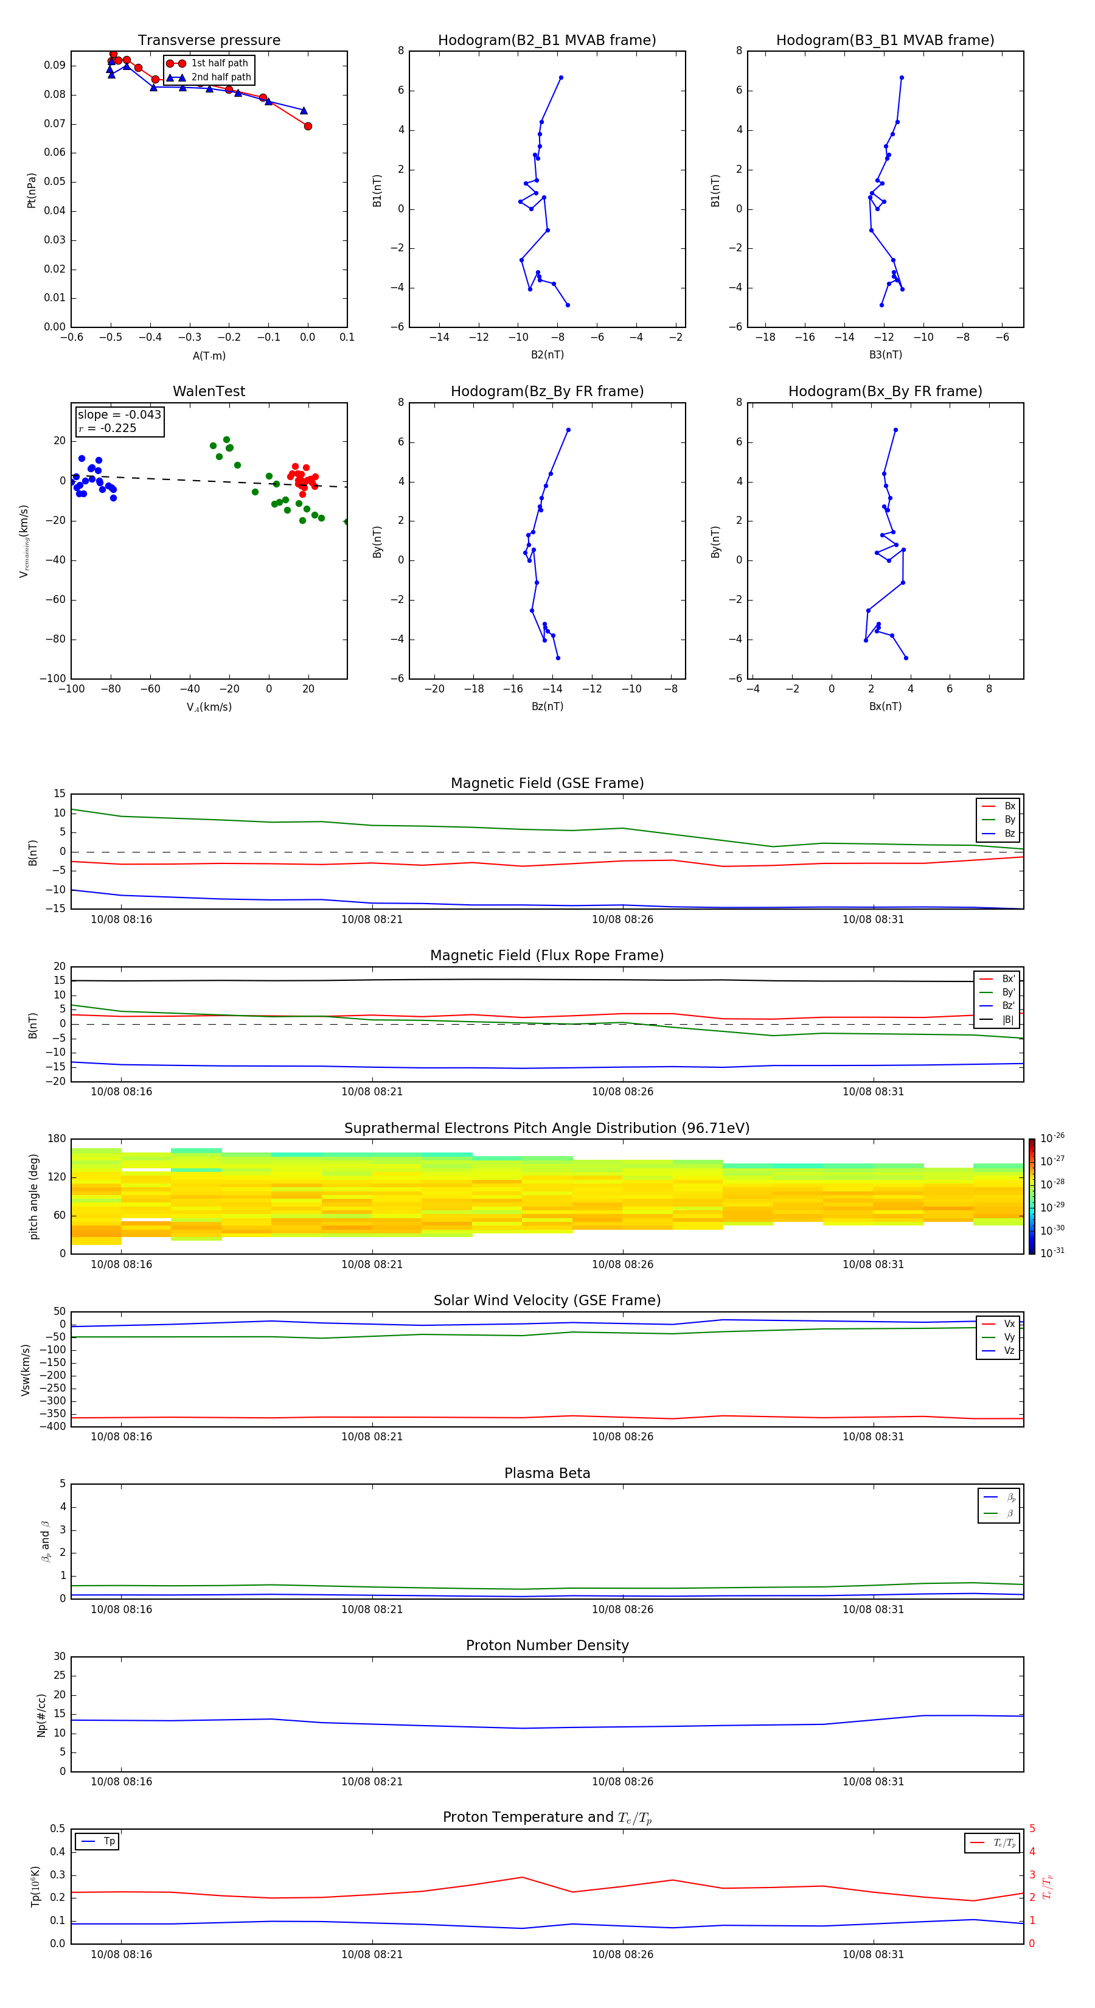Select the red Bx legend entry in GSE panel
This screenshot has height=2008, width=1095.
[998, 806]
